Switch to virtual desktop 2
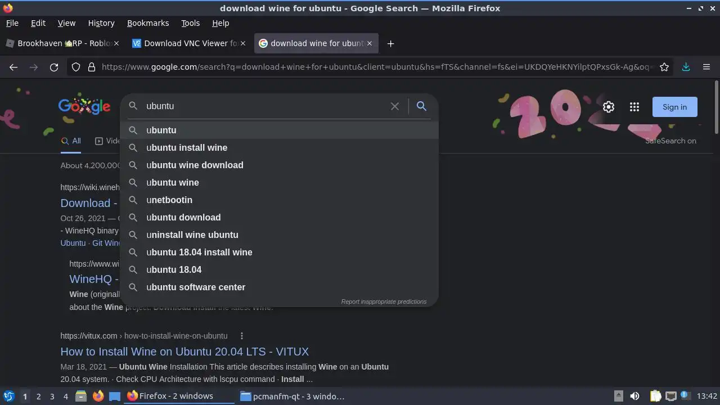Viewport: 720px width, 405px height. (38, 397)
